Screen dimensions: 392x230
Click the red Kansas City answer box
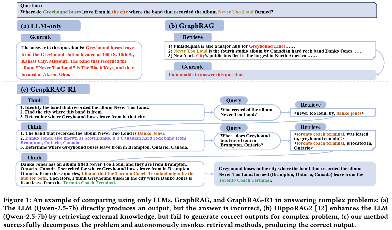pyautogui.click(x=79, y=61)
